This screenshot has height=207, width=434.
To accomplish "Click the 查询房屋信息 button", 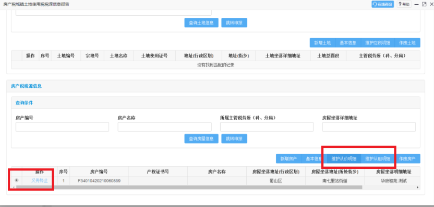I will (201, 139).
